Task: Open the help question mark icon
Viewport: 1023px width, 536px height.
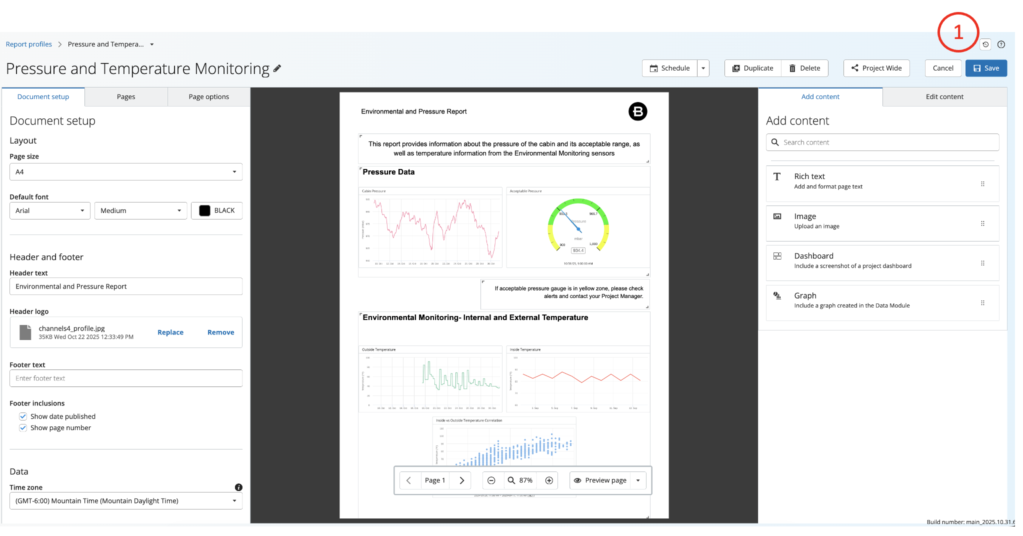Action: point(1001,44)
